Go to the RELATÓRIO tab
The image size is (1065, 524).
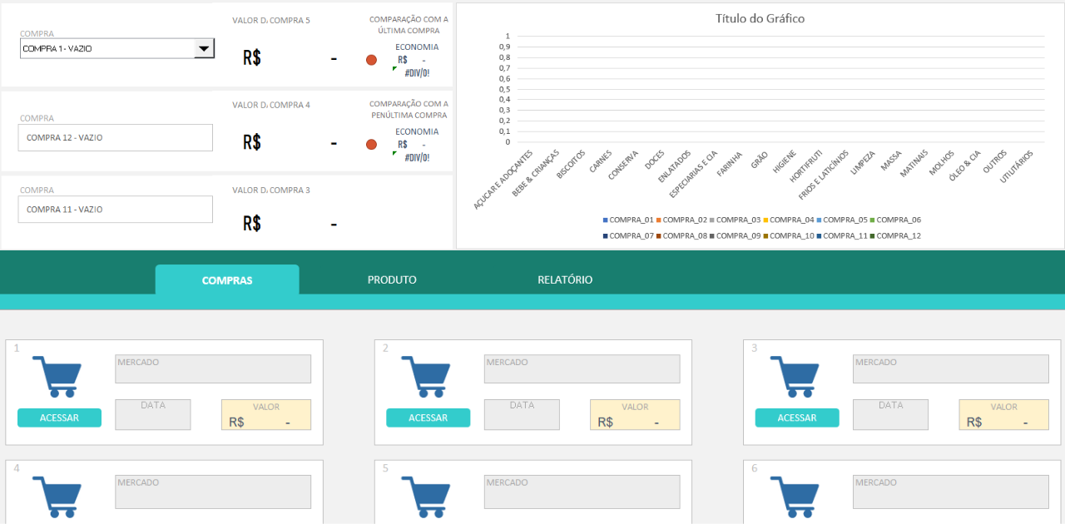(x=565, y=280)
